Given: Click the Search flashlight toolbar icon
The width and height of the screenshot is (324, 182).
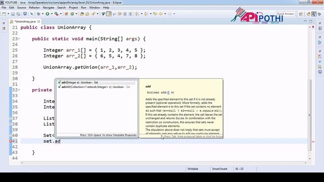Looking at the screenshot, I should coord(93,14).
